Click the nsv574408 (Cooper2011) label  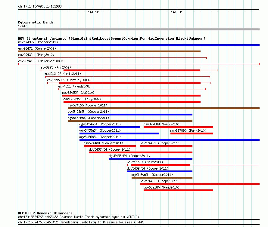(103, 143)
